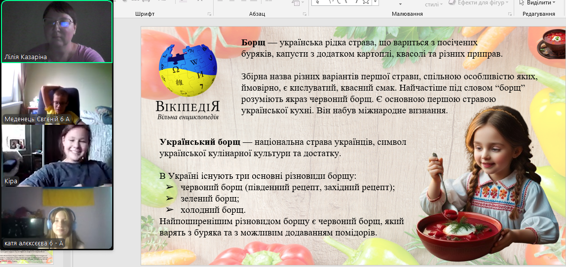This screenshot has width=566, height=267.
Task: Open the стилі quick styles dropdown
Action: (434, 4)
